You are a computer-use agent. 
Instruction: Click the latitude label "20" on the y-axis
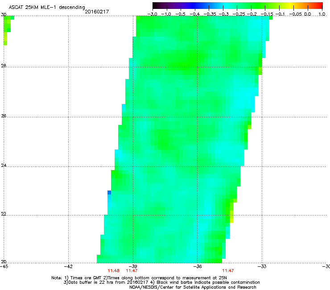[x=4, y=261]
